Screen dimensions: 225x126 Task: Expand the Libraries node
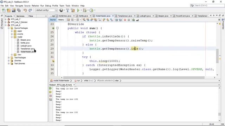[8, 61]
